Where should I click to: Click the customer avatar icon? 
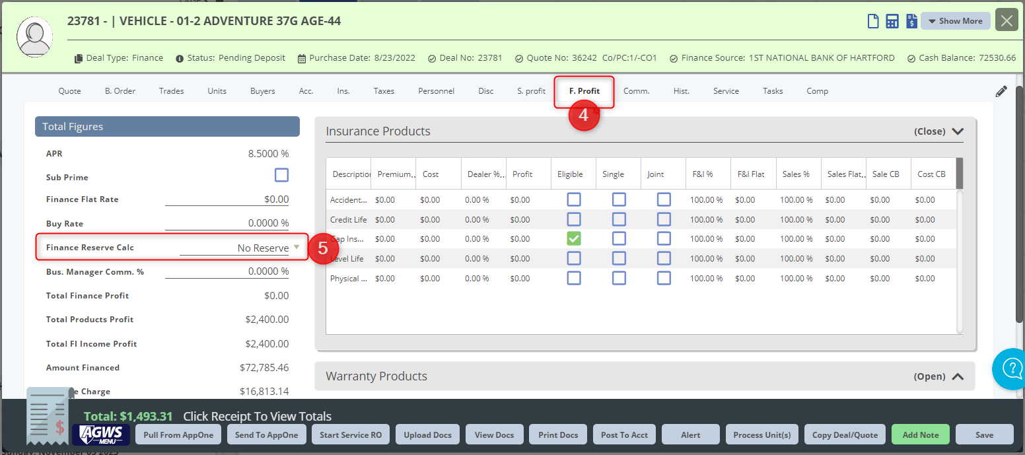coord(34,36)
